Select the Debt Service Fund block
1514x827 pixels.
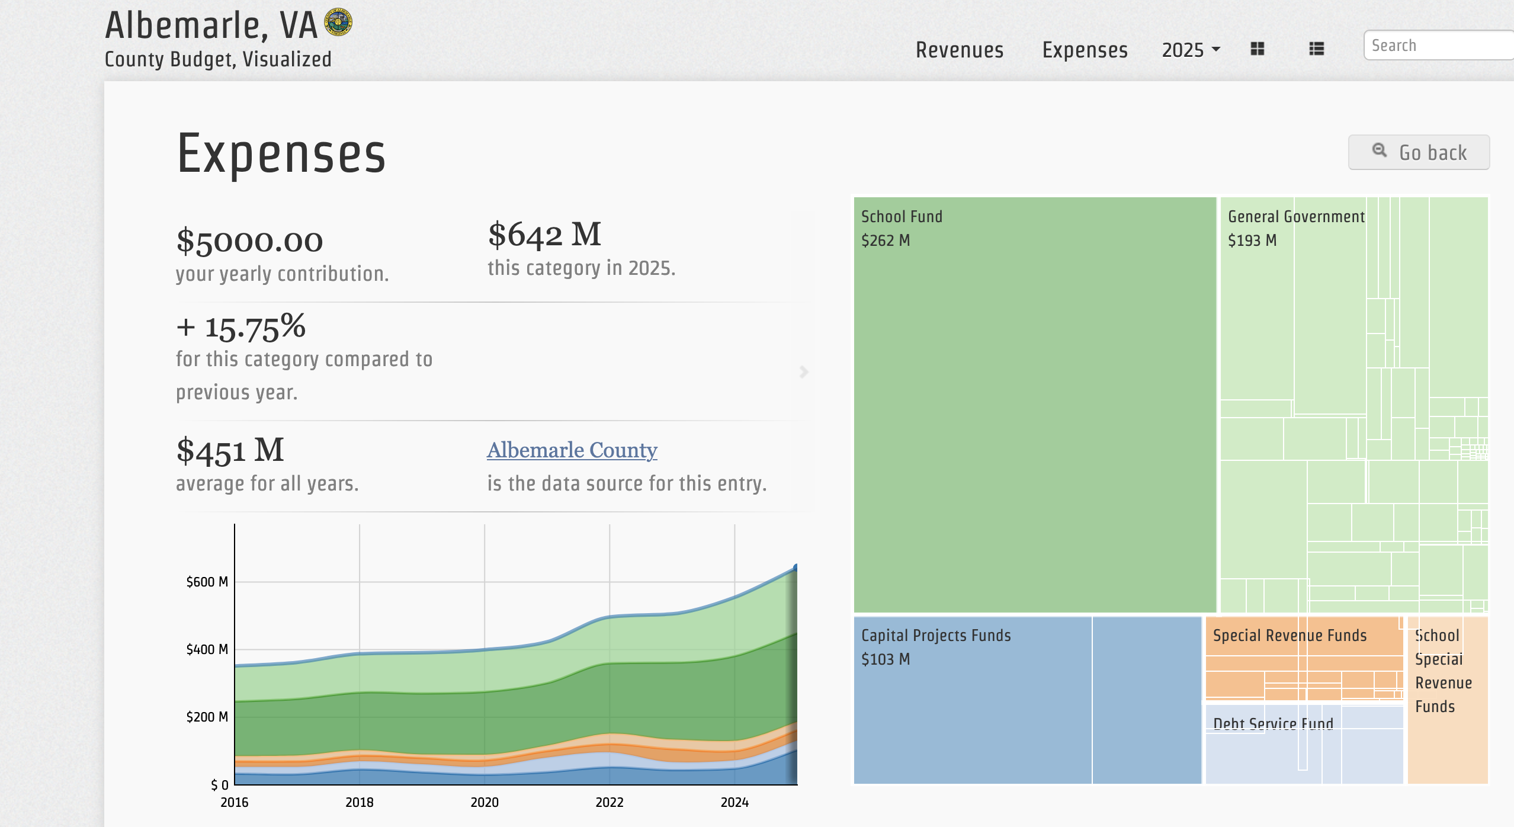click(1304, 744)
